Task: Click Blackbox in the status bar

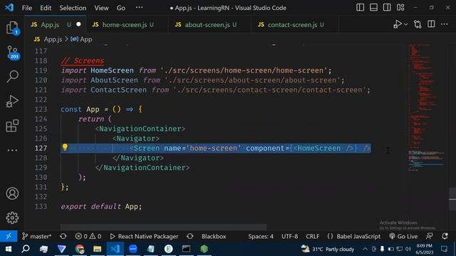Action: (x=214, y=236)
